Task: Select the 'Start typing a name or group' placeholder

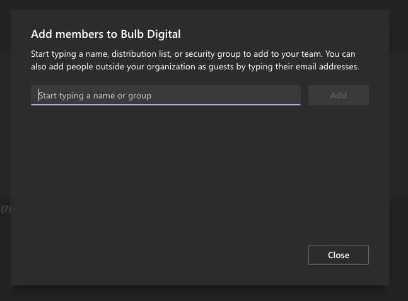Action: [x=95, y=95]
